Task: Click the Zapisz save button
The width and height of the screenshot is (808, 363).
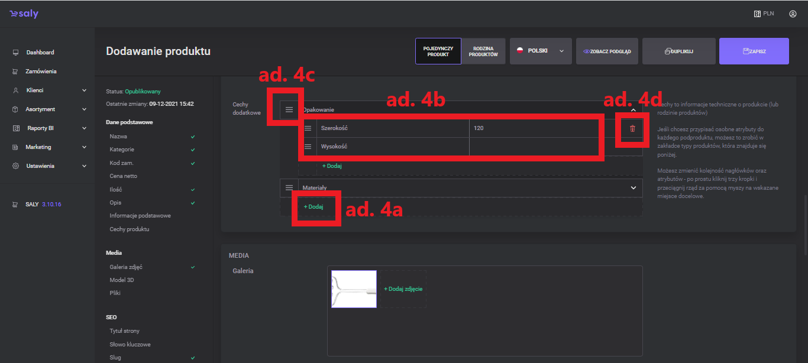Action: (754, 51)
